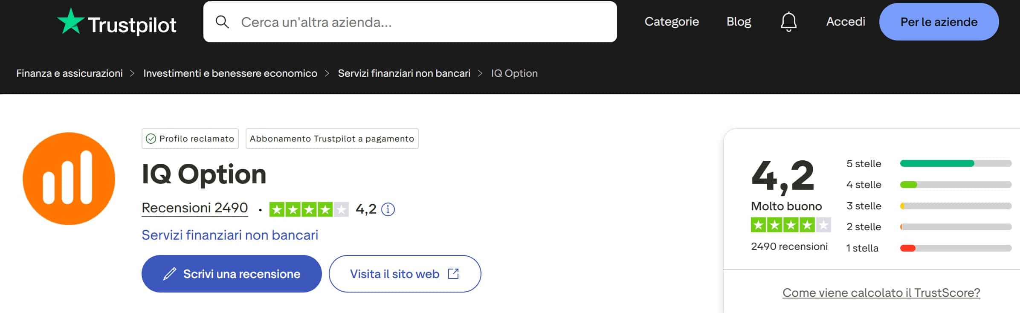The height and width of the screenshot is (313, 1020).
Task: Open the Recensioni 2490 link
Action: (x=194, y=208)
